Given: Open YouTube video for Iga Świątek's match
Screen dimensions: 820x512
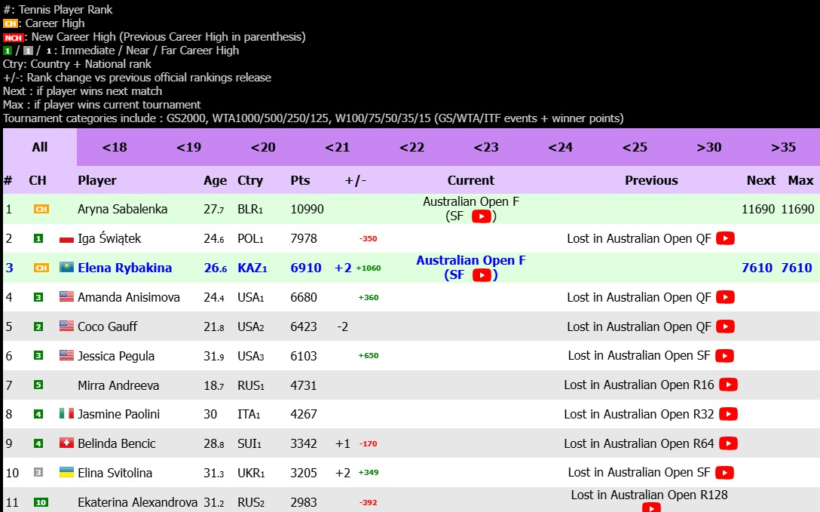Looking at the screenshot, I should [725, 238].
